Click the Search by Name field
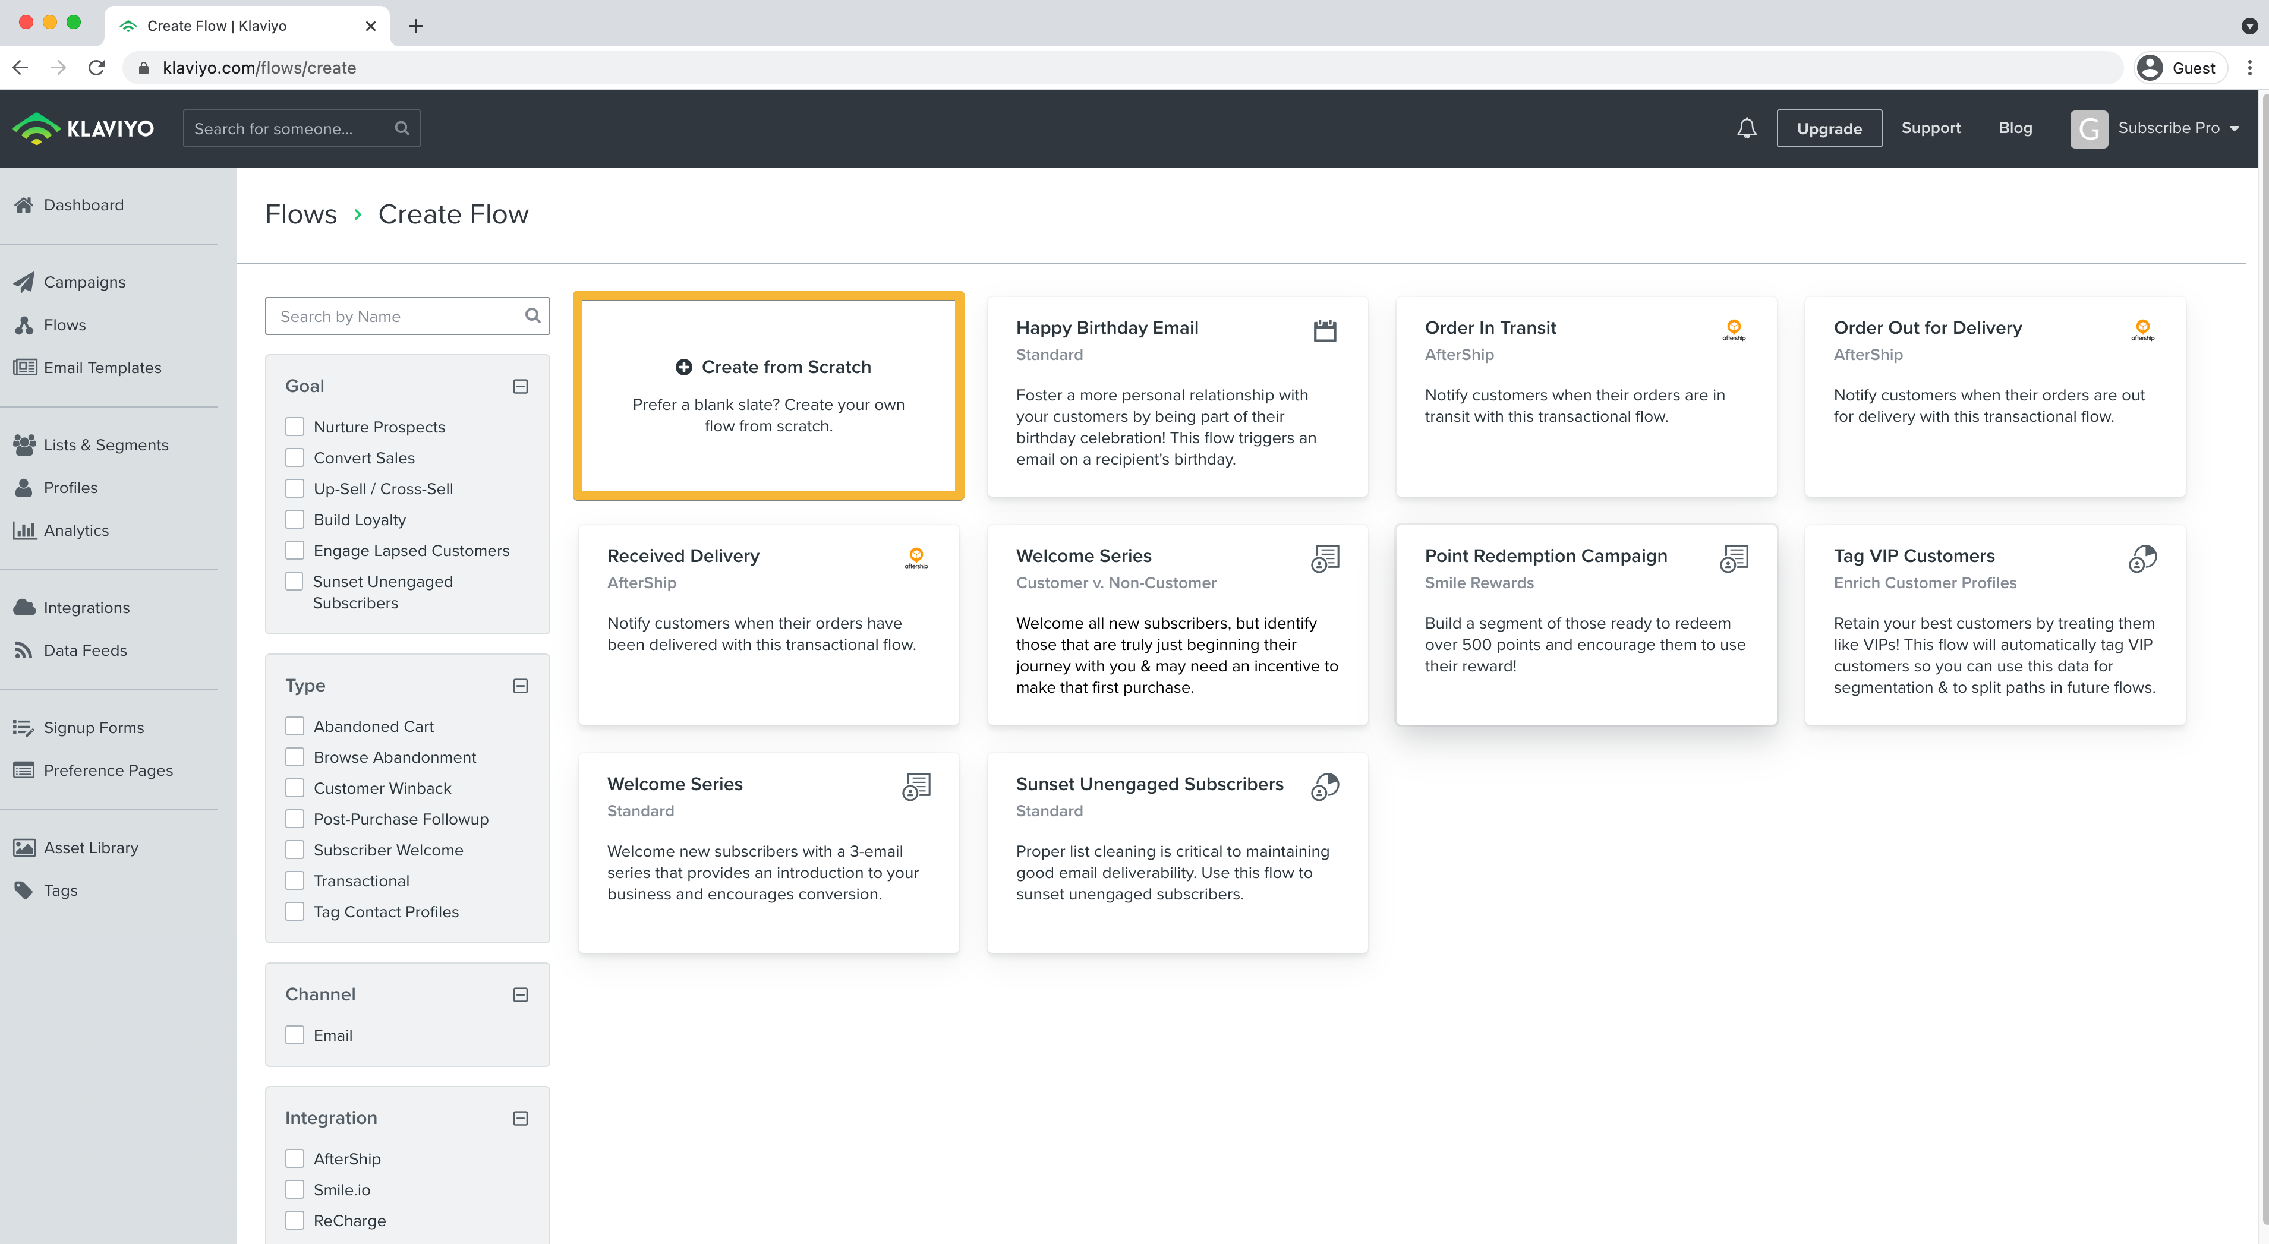Screen dimensions: 2269x1244 407,316
